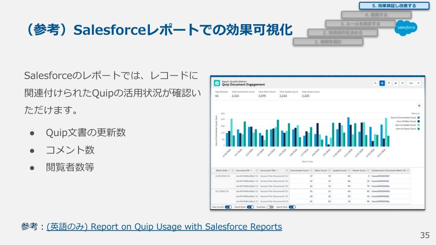Open Update Count column dropdown
The height and width of the screenshot is (245, 436).
click(349, 171)
